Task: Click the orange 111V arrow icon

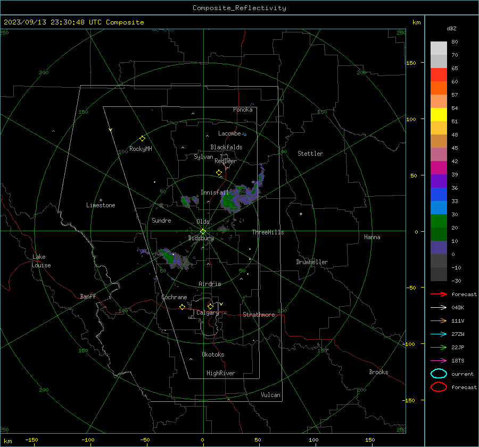Action: 439,321
